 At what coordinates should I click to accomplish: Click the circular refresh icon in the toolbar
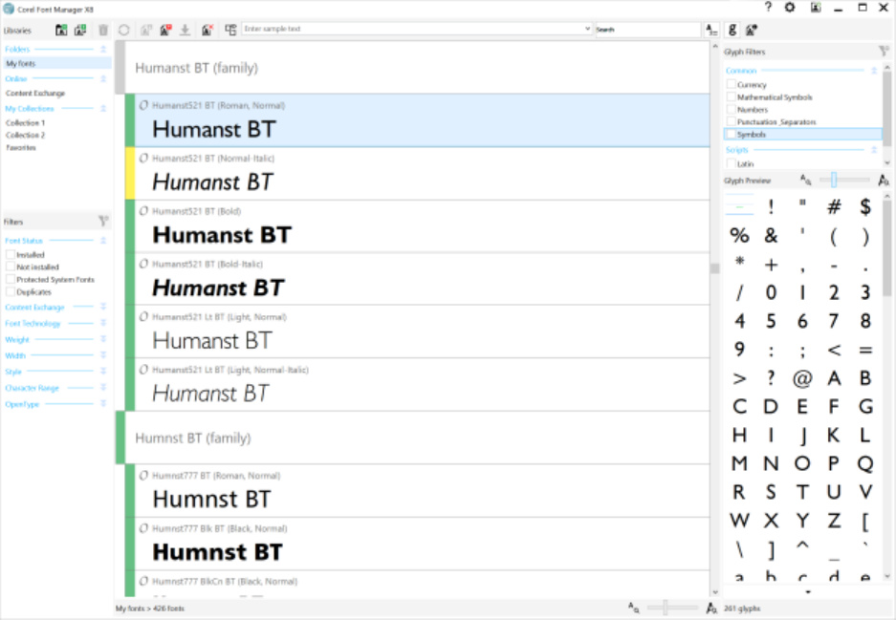pyautogui.click(x=124, y=30)
